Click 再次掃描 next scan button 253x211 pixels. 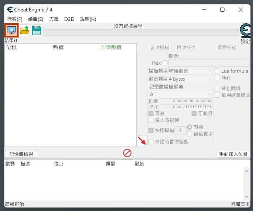click(186, 47)
